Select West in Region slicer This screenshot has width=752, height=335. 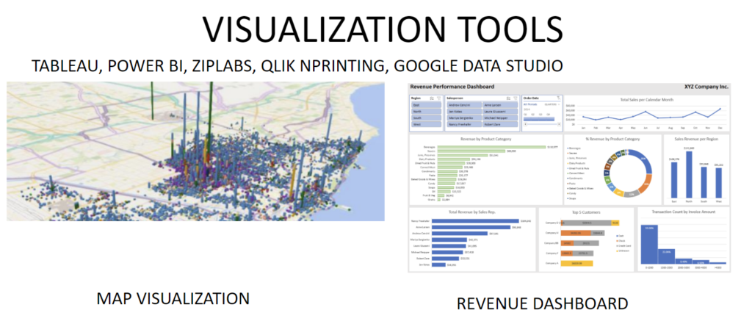(426, 124)
